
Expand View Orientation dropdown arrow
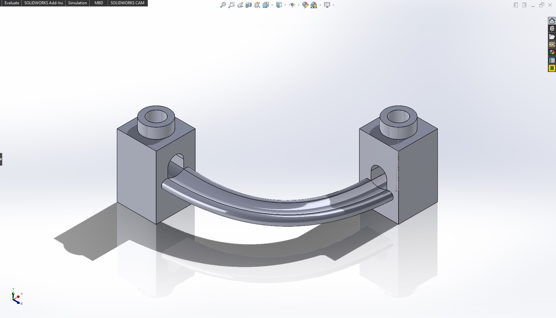click(x=272, y=5)
